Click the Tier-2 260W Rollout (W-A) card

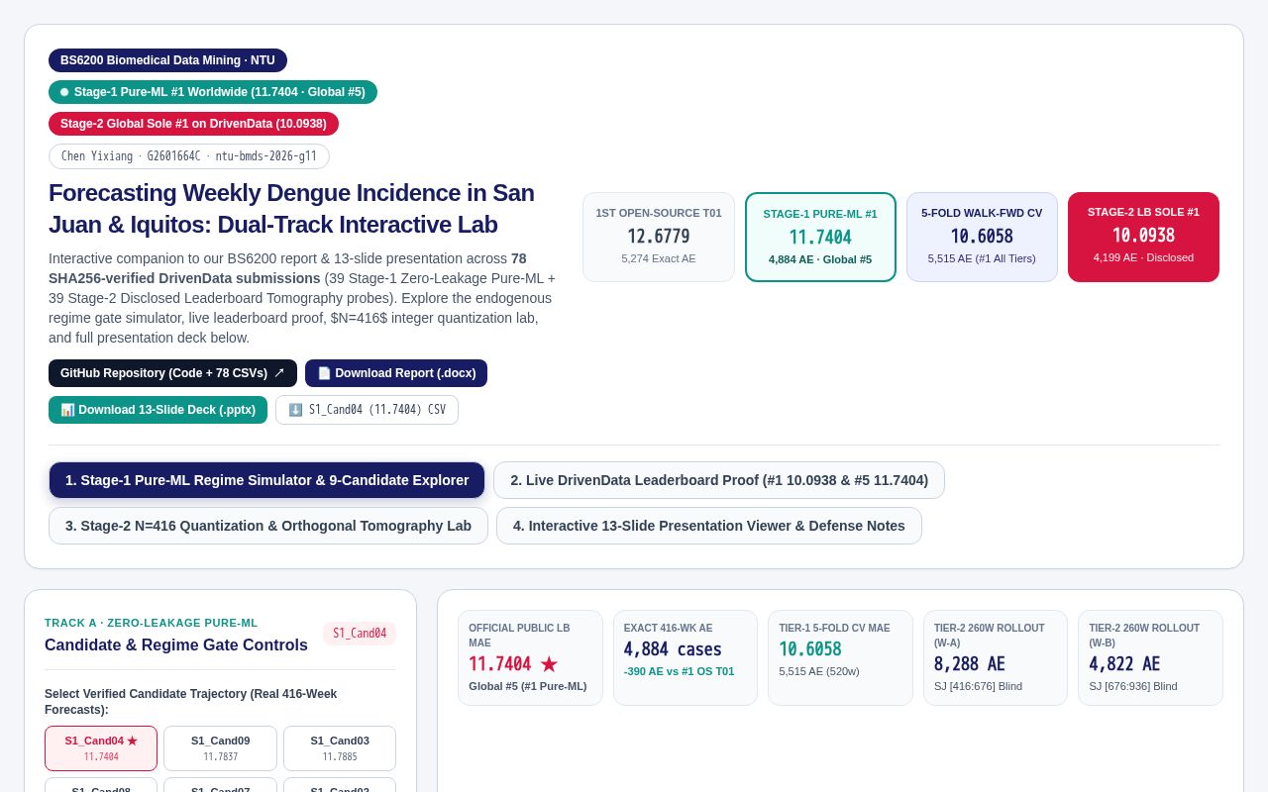tap(996, 657)
